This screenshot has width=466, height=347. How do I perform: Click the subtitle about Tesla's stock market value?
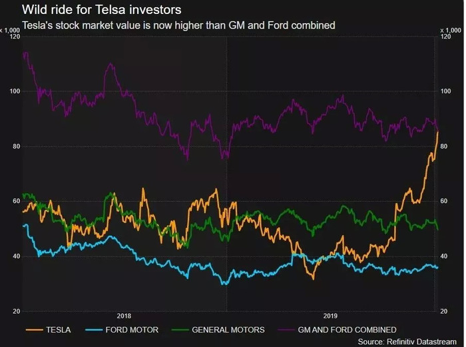(178, 25)
